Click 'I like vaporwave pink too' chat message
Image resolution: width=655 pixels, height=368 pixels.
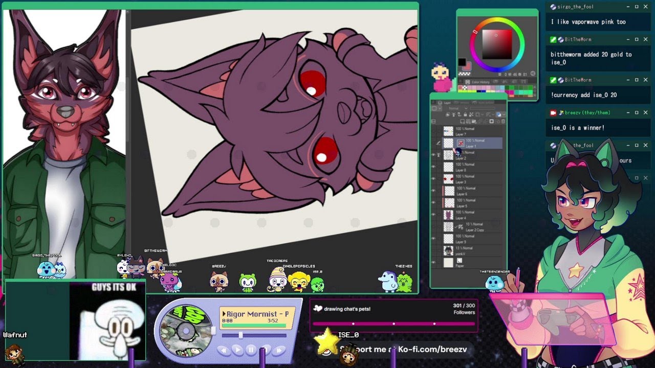point(588,22)
